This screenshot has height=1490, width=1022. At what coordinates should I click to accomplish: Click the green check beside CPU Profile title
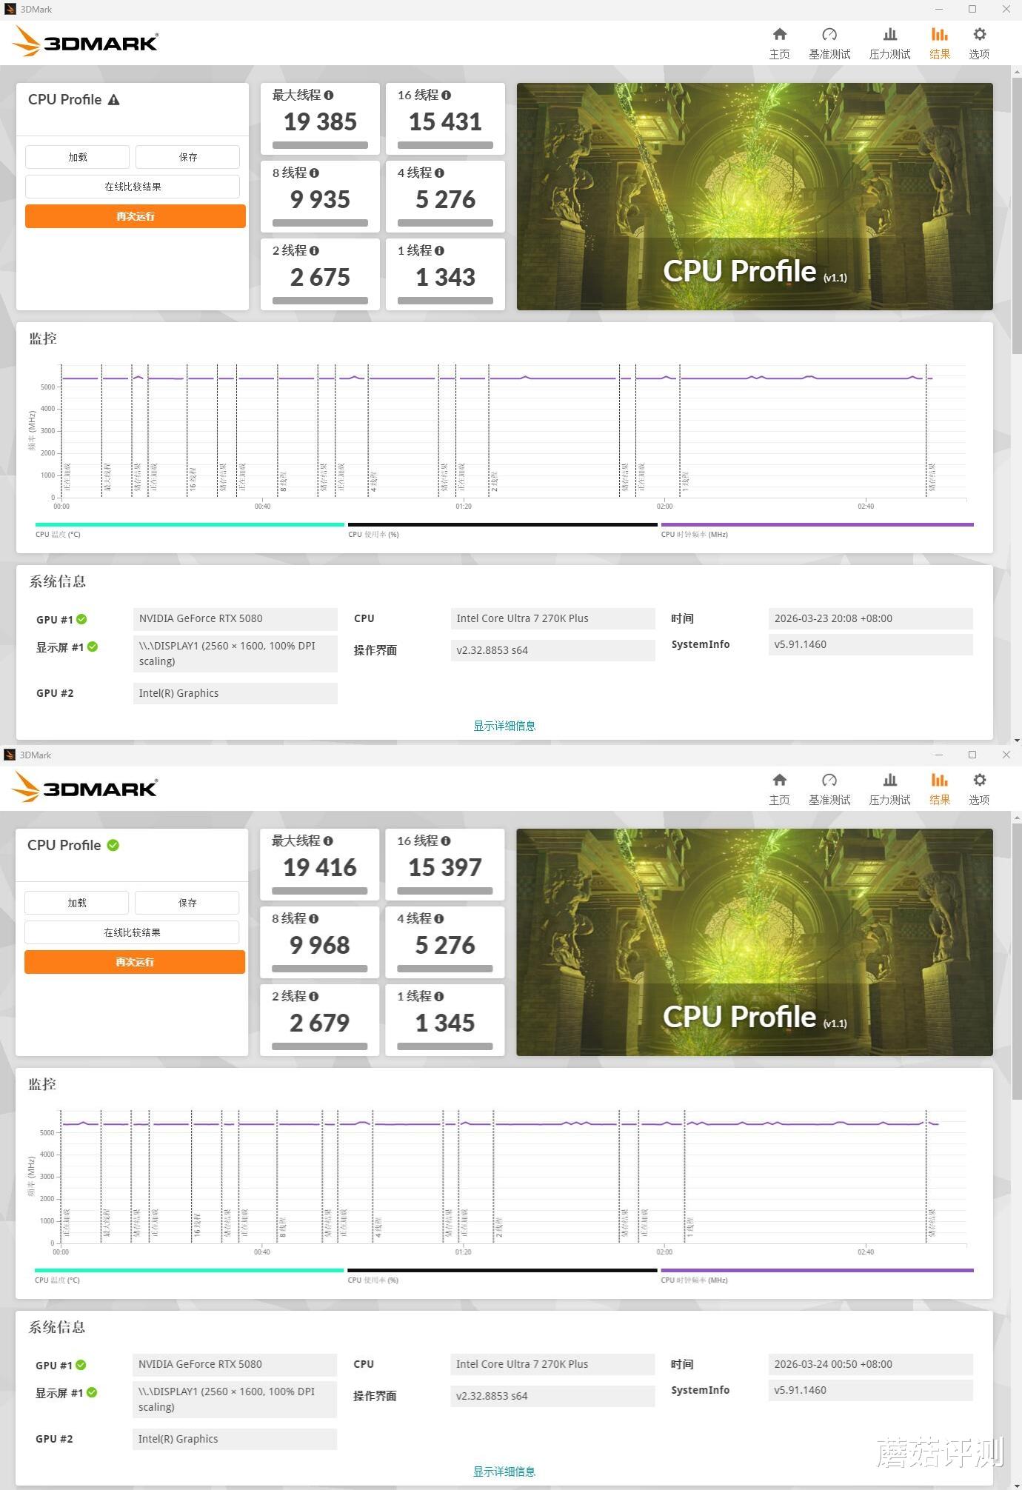click(x=113, y=845)
